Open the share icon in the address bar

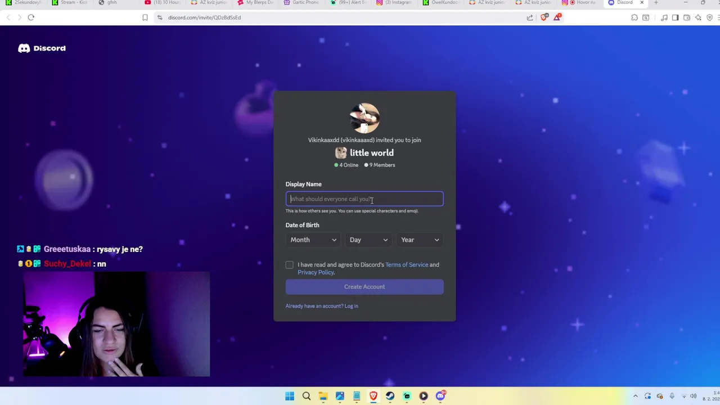pos(530,17)
